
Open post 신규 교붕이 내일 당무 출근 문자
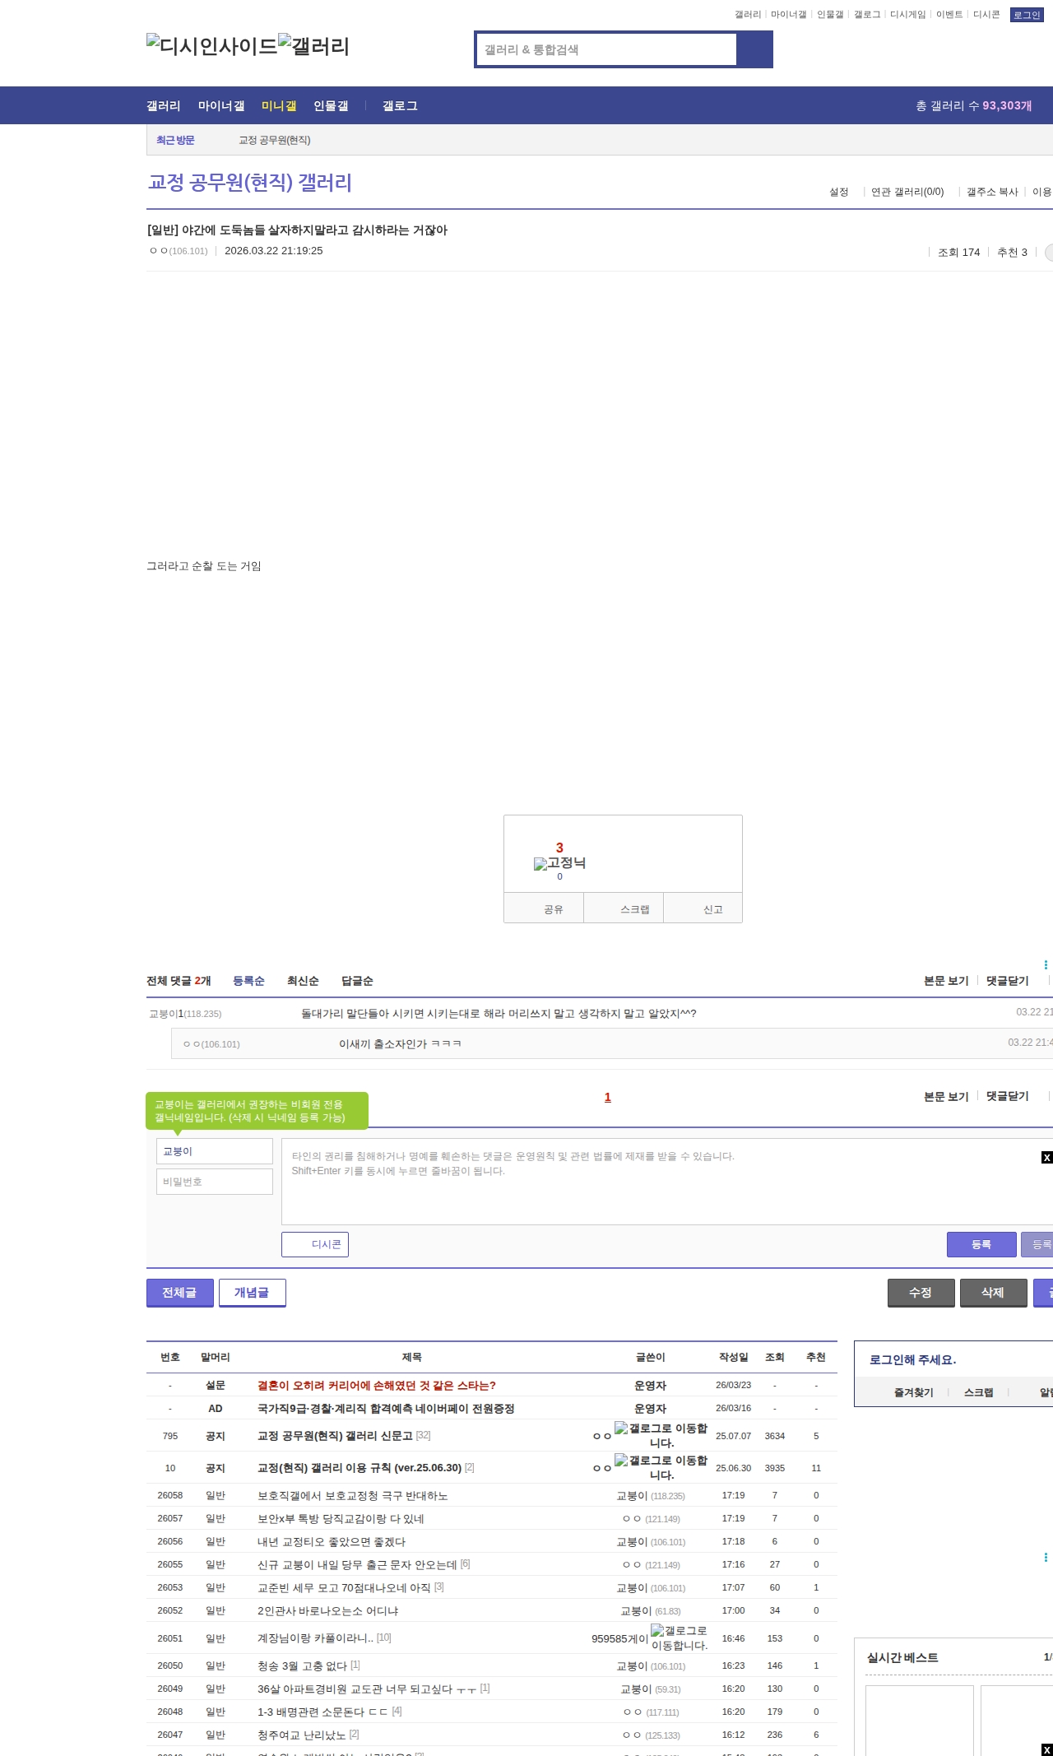357,1565
